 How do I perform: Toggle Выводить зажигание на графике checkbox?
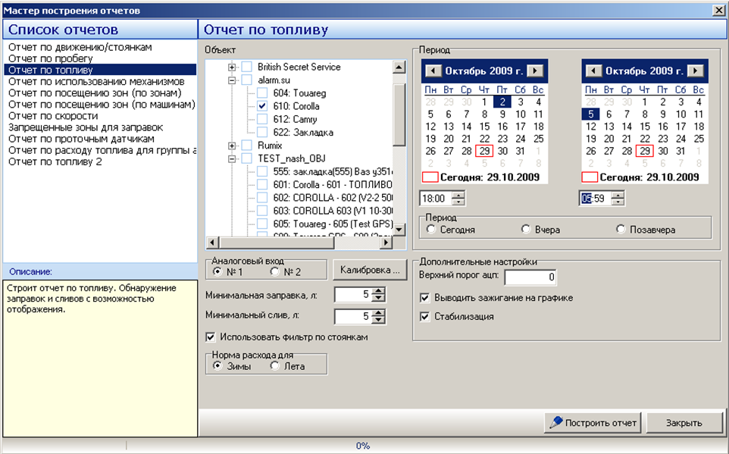(424, 298)
